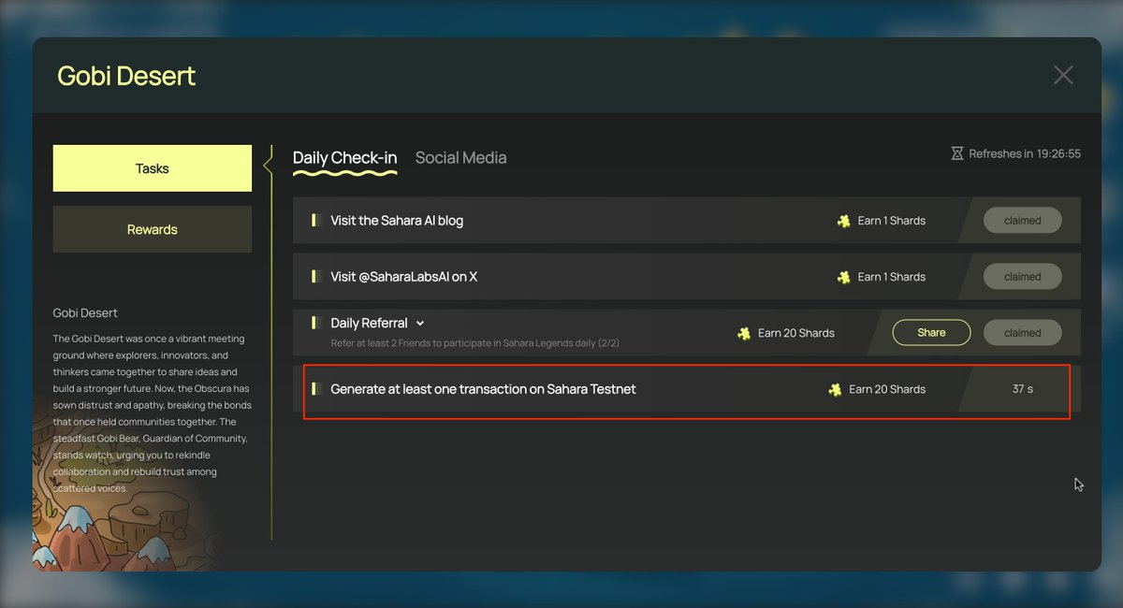
Task: Click the Refreshes in 19:26:55 countdown text
Action: click(1025, 153)
